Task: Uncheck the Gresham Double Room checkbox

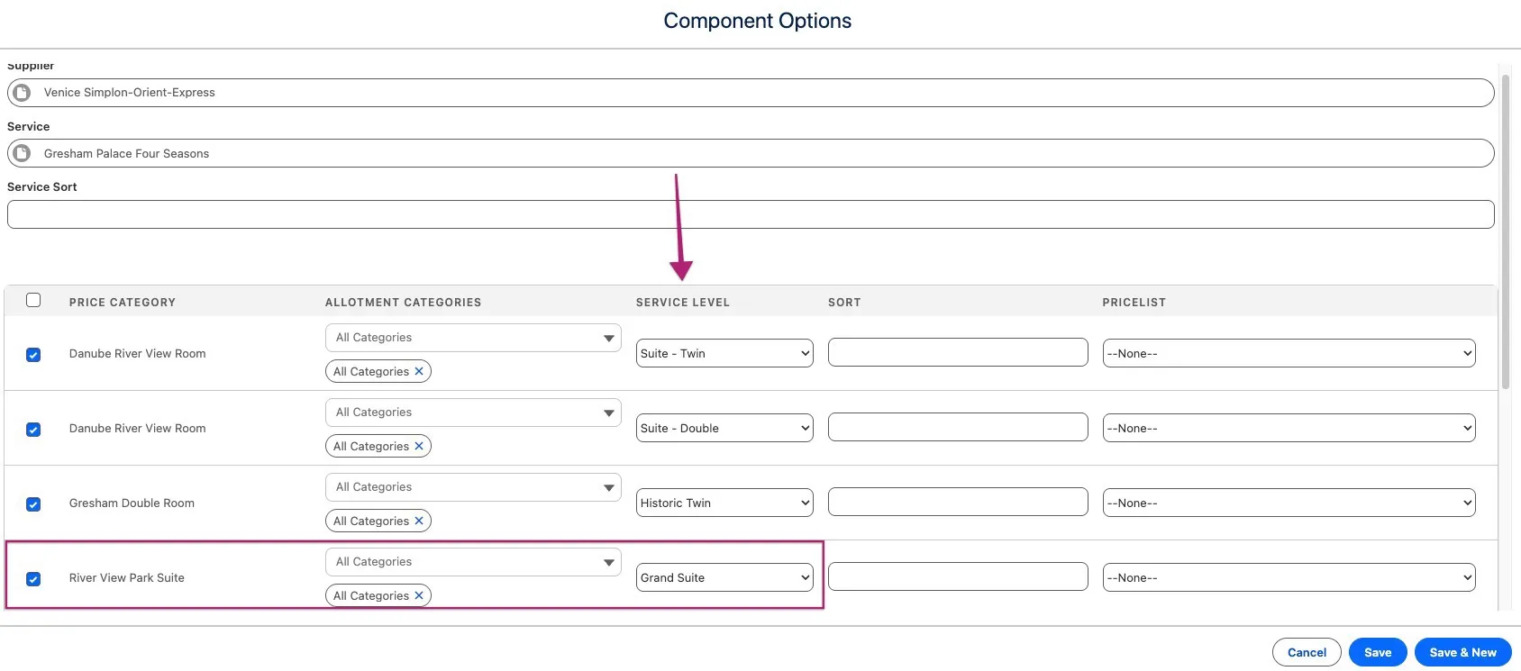Action: tap(33, 504)
